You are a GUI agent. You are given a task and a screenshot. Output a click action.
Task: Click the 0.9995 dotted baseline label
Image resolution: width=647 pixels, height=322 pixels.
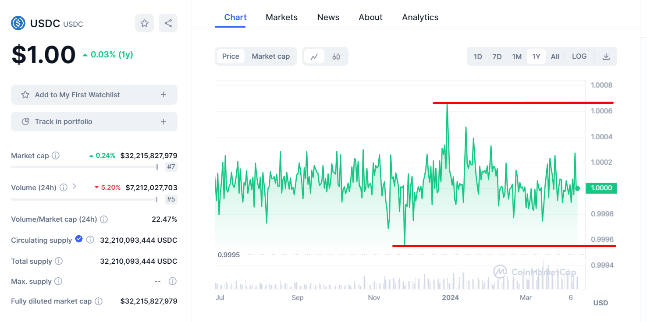click(229, 255)
